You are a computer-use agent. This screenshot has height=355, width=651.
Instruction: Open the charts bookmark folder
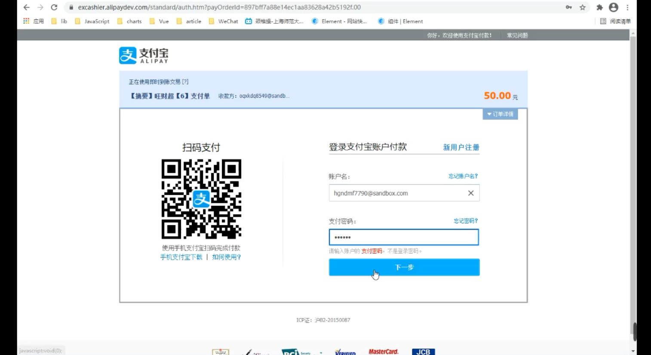[129, 21]
